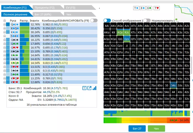Click the blue Бет 27 button

point(137,128)
